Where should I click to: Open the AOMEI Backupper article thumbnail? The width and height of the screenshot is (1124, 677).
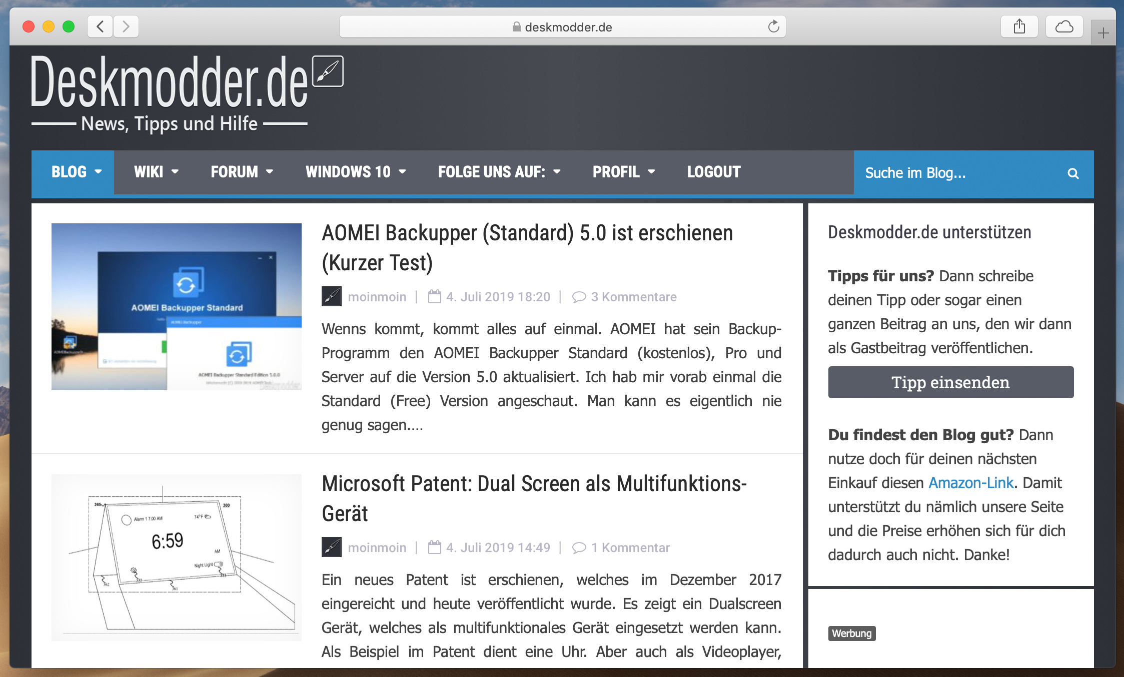click(x=177, y=307)
